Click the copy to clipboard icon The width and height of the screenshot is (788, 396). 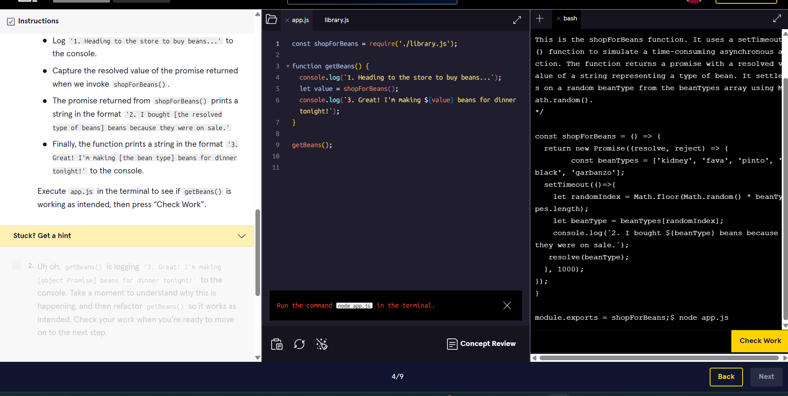pyautogui.click(x=277, y=344)
